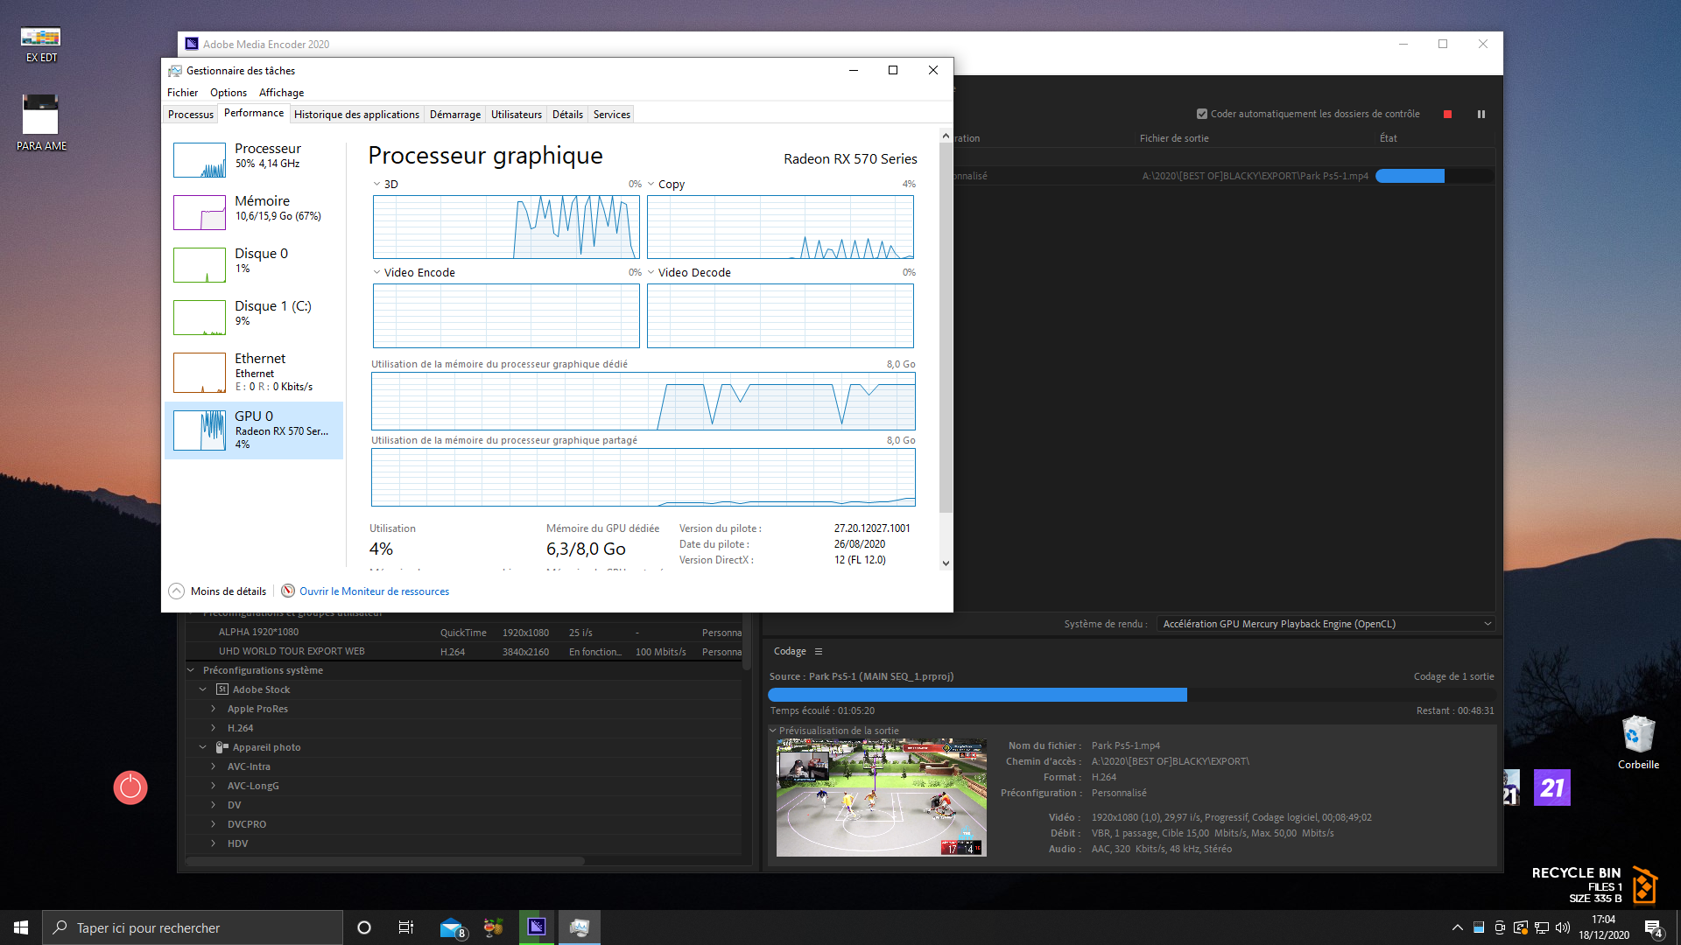Open Mail app on taskbar
Viewport: 1681px width, 945px height.
pos(452,927)
